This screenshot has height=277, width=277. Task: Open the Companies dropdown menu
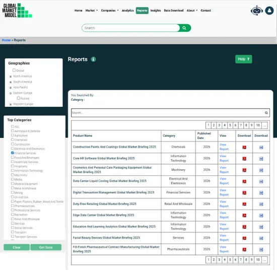point(110,11)
